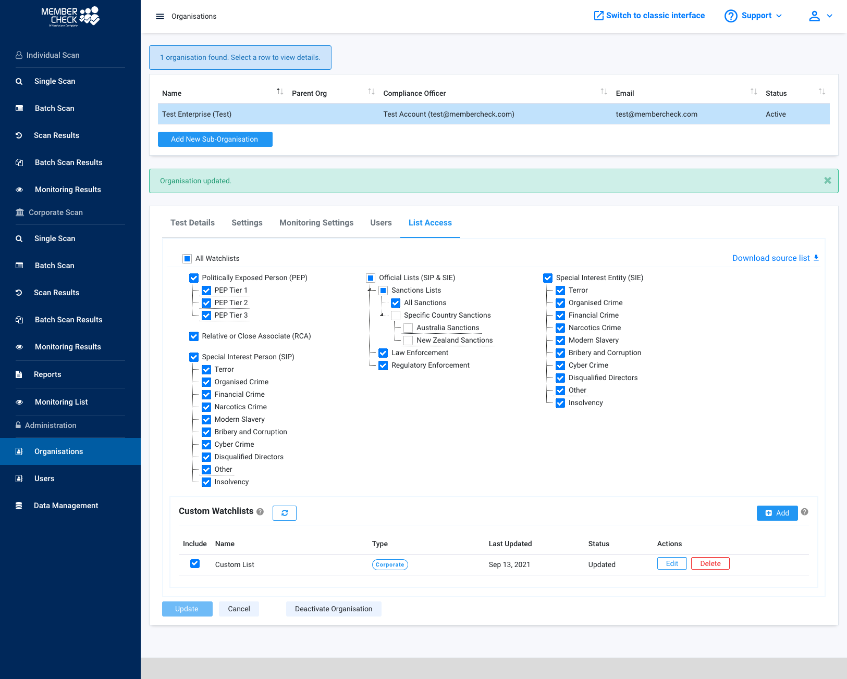
Task: Open the Users tab
Action: (380, 222)
